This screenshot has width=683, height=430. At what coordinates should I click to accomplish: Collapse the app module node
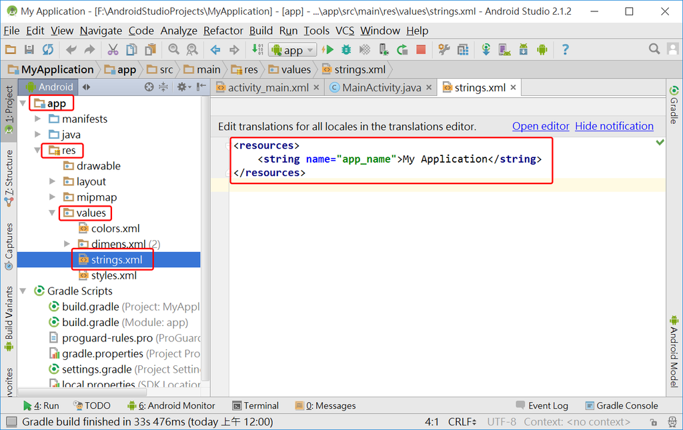coord(23,103)
